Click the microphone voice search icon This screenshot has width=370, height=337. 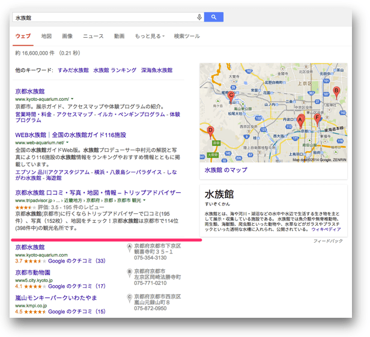tap(199, 17)
